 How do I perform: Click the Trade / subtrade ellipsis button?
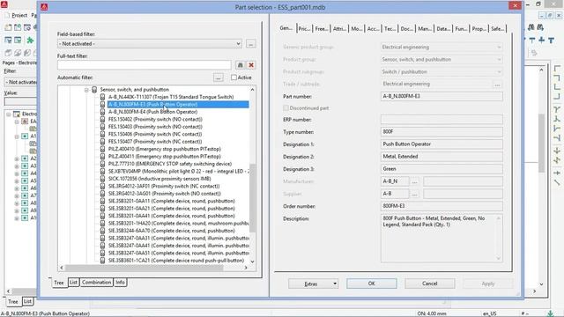click(x=497, y=85)
